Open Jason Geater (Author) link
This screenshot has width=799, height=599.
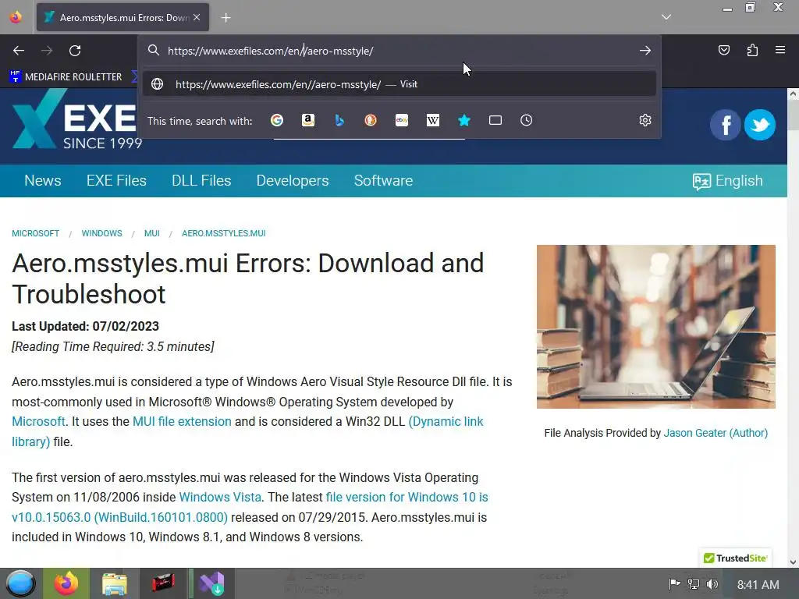pos(716,433)
